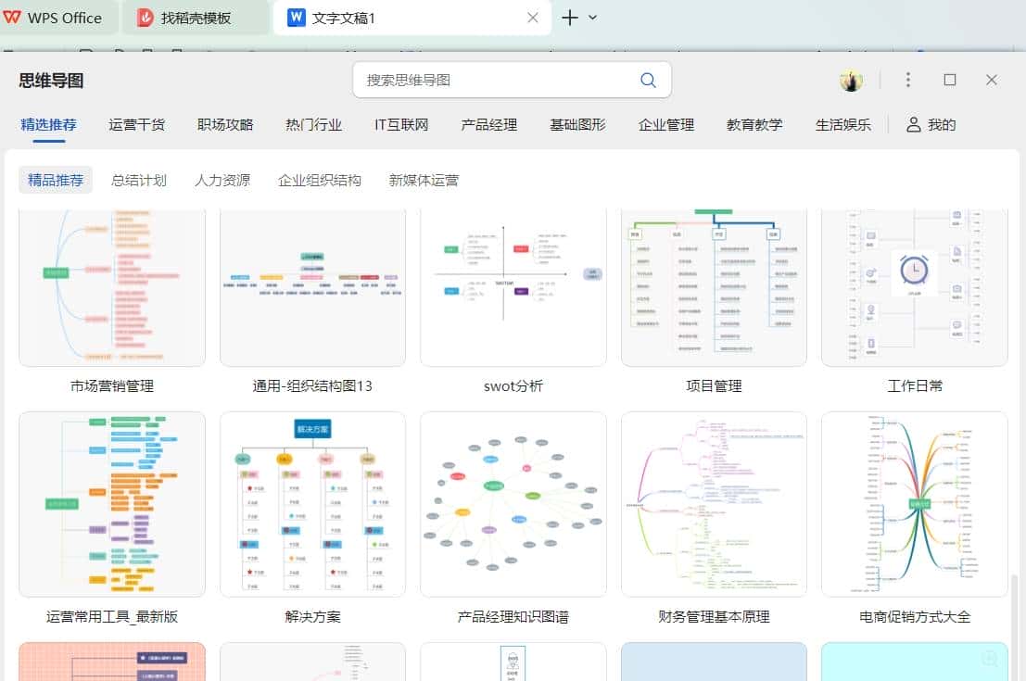Open the 财务管理基本原理 template
This screenshot has width=1026, height=681.
click(714, 504)
